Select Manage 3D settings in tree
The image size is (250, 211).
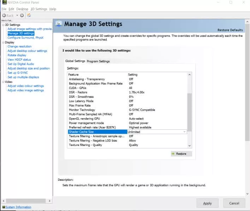(x=21, y=33)
